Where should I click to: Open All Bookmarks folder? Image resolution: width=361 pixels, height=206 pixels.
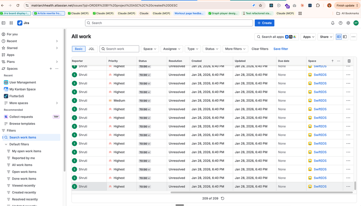pos(348,13)
